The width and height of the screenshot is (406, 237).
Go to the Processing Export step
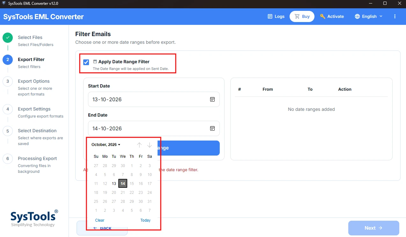pos(37,164)
